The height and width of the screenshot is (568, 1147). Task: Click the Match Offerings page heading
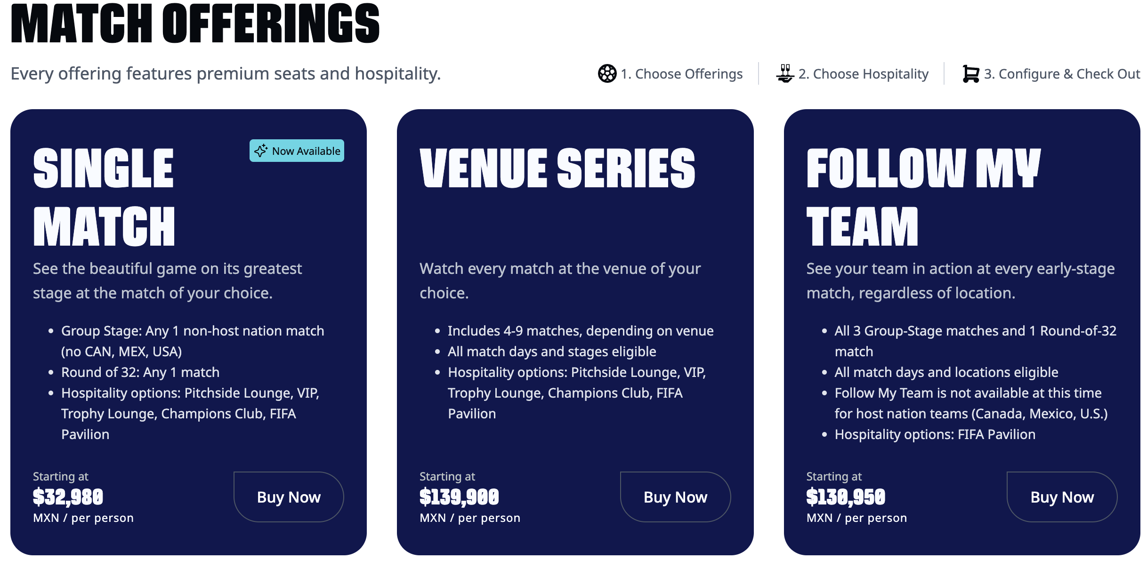(x=195, y=24)
